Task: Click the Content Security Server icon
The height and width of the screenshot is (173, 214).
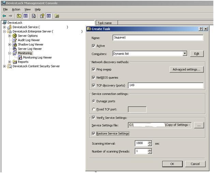Action: (10, 66)
